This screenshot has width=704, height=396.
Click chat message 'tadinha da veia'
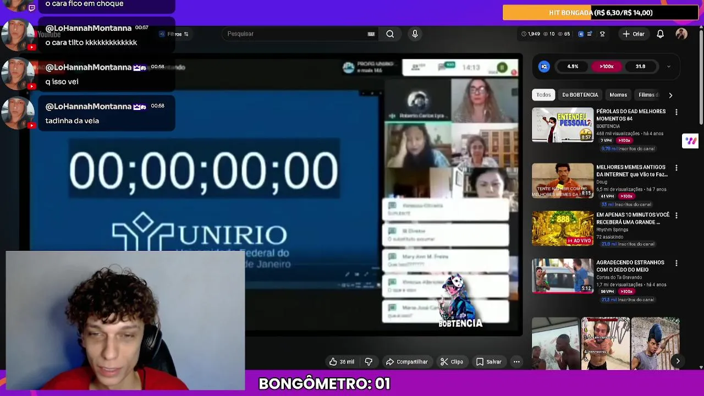tap(72, 121)
